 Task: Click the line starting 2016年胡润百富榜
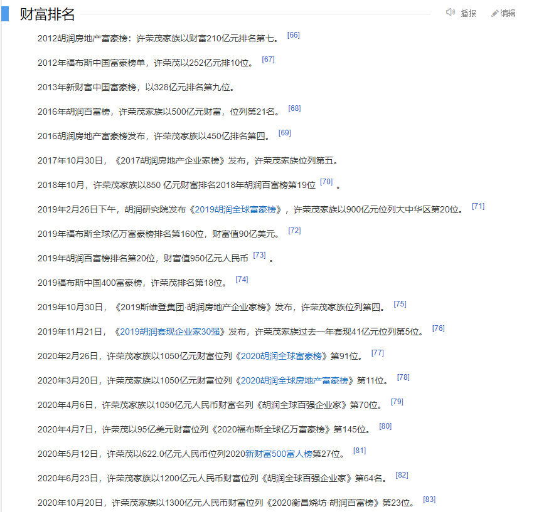click(159, 112)
